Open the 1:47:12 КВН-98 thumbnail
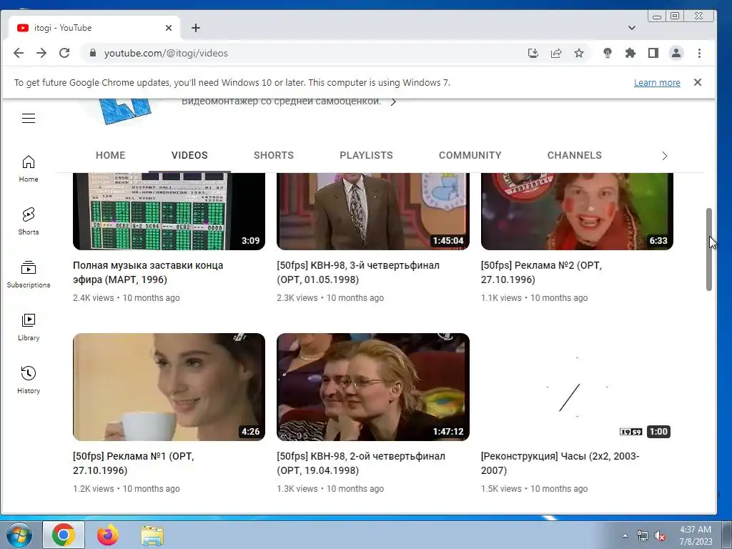 point(373,387)
